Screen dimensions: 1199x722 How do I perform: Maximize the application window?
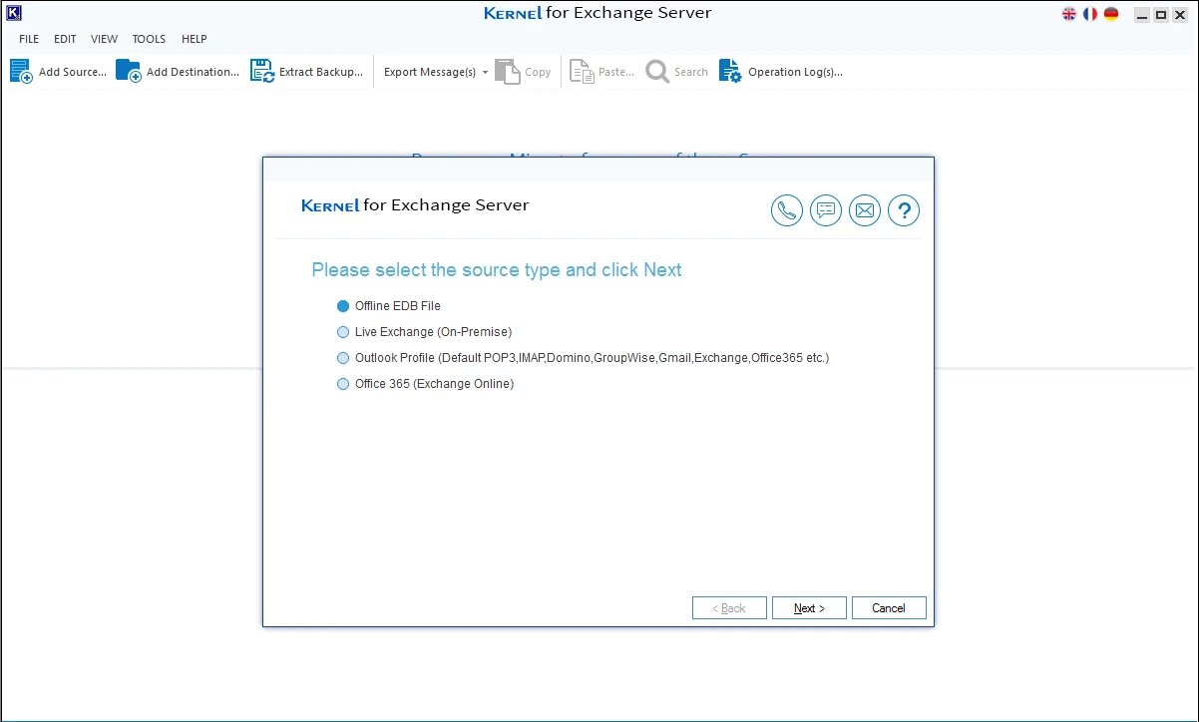1161,14
